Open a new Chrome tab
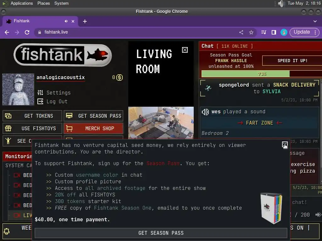 click(x=85, y=21)
